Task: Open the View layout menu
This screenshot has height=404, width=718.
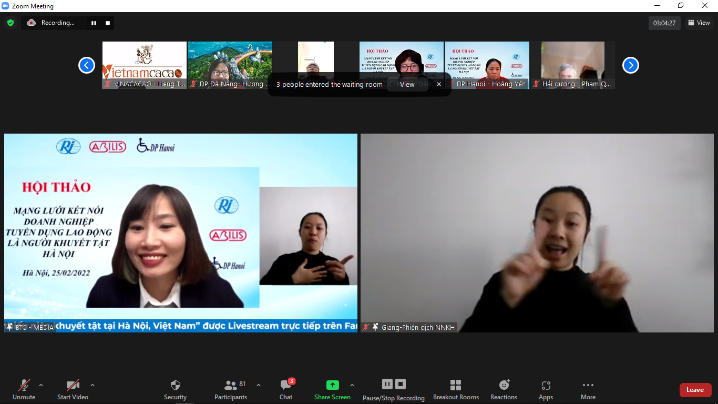Action: click(x=699, y=23)
